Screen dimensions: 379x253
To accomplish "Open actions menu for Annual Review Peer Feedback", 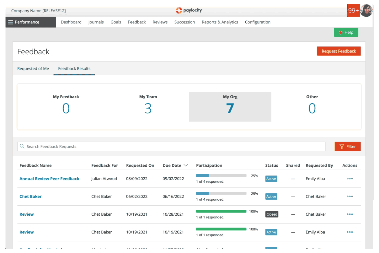I will (x=350, y=179).
